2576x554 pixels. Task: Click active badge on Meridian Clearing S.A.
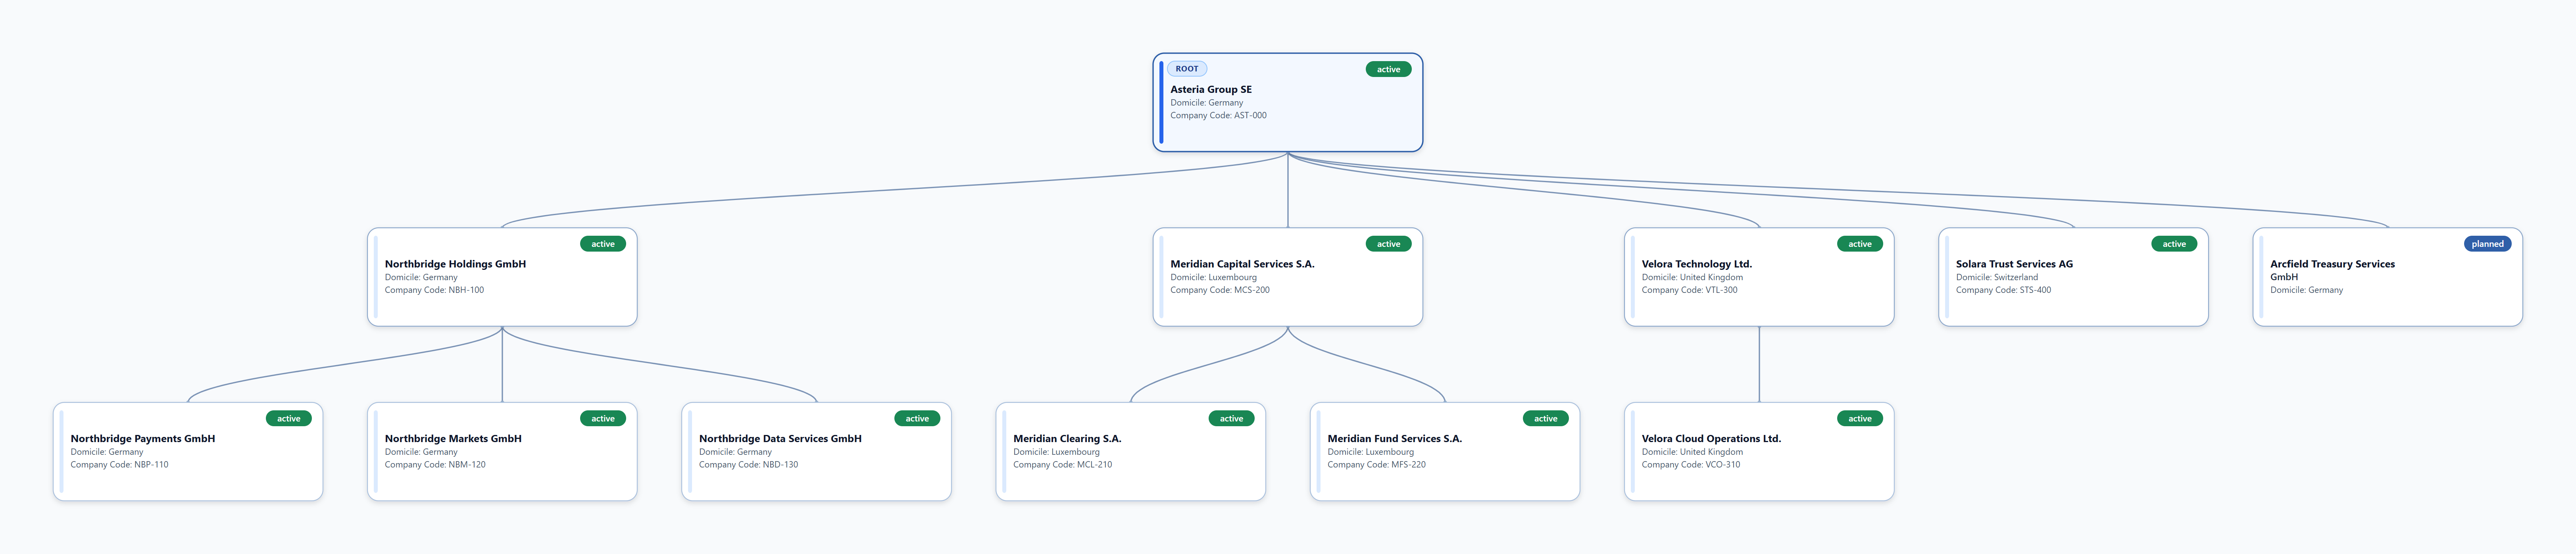click(x=1231, y=419)
